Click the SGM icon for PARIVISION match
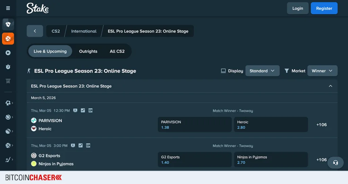The image size is (348, 184). [x=90, y=110]
